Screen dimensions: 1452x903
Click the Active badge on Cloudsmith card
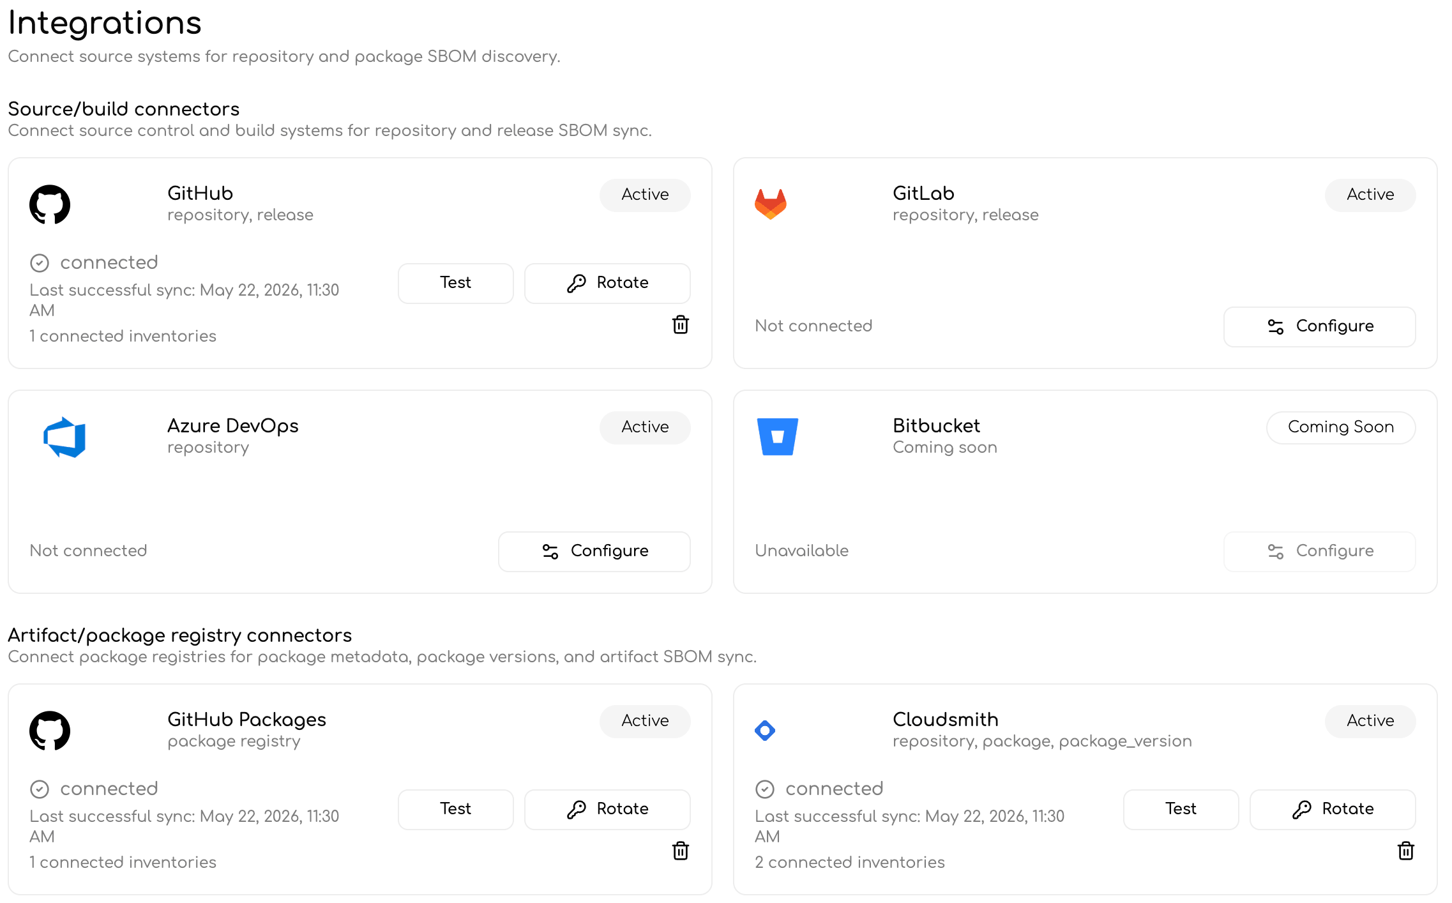coord(1370,721)
